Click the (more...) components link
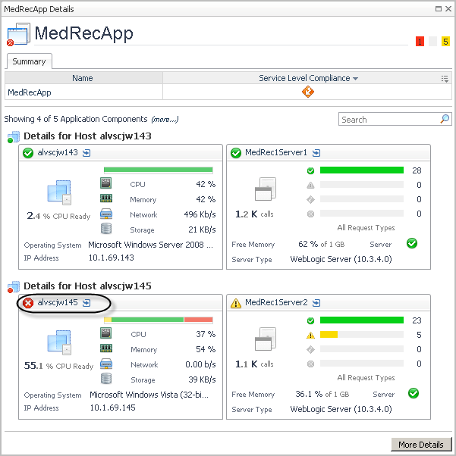The image size is (456, 456). (x=165, y=119)
